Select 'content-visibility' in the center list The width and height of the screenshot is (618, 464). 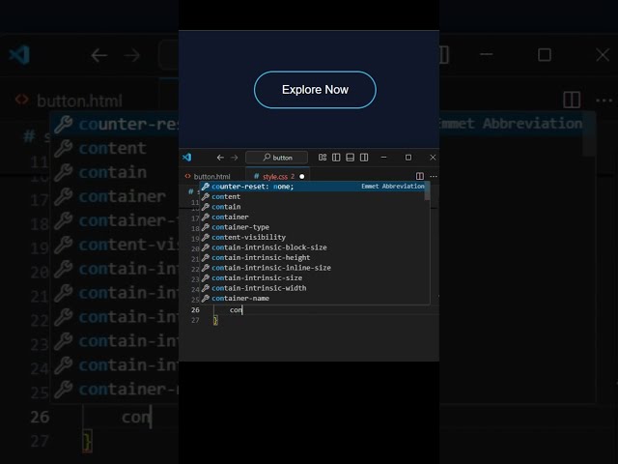tap(312, 237)
